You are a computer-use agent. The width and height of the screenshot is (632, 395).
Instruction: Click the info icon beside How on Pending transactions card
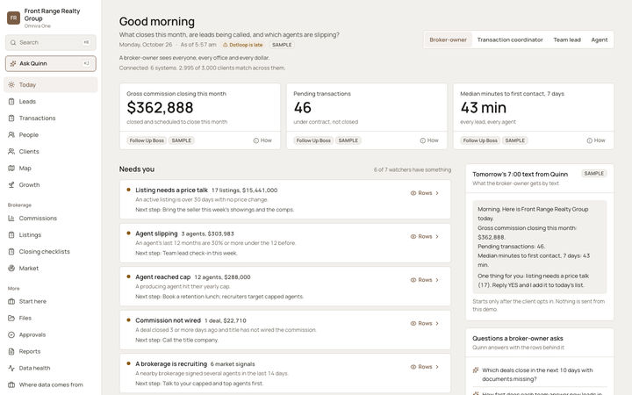[423, 140]
